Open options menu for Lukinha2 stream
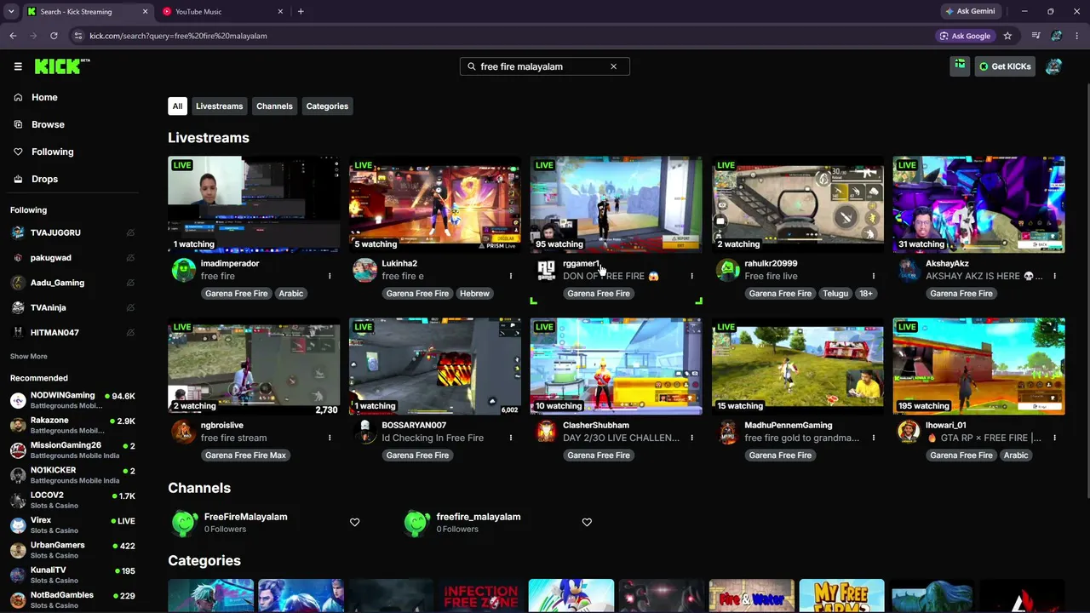 click(511, 276)
